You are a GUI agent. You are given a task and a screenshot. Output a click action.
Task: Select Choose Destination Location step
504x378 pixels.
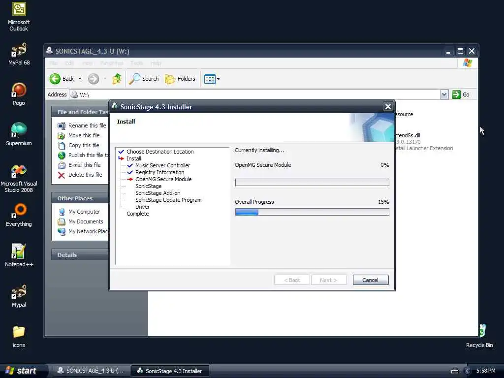(160, 152)
